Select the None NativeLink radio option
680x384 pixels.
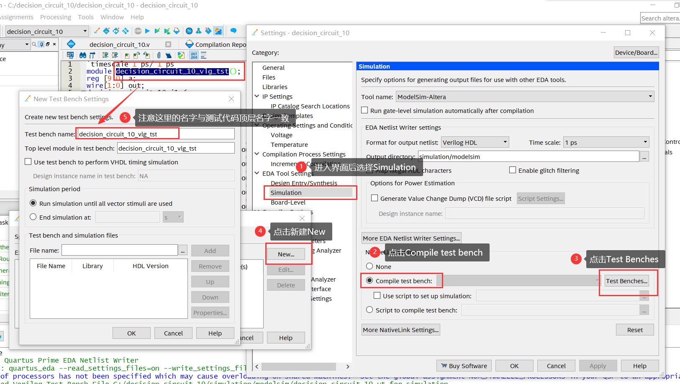[370, 266]
